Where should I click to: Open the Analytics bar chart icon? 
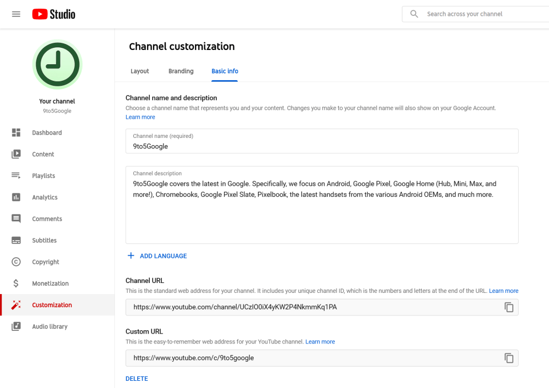point(16,197)
